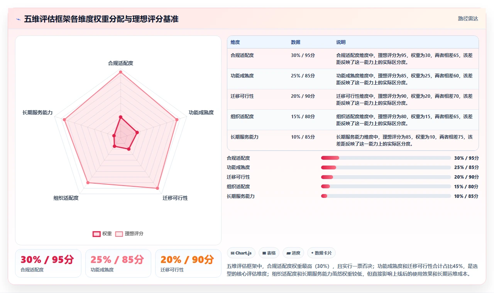This screenshot has height=293, width=494.
Task: Select the 数据卡片 tag
Action: click(x=321, y=253)
